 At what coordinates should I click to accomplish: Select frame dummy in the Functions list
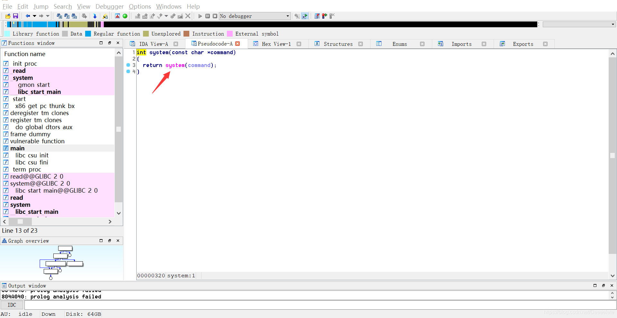point(30,134)
